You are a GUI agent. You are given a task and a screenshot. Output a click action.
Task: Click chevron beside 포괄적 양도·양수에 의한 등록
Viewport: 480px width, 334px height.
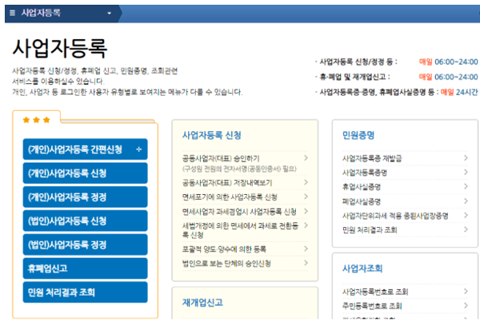[x=306, y=249]
